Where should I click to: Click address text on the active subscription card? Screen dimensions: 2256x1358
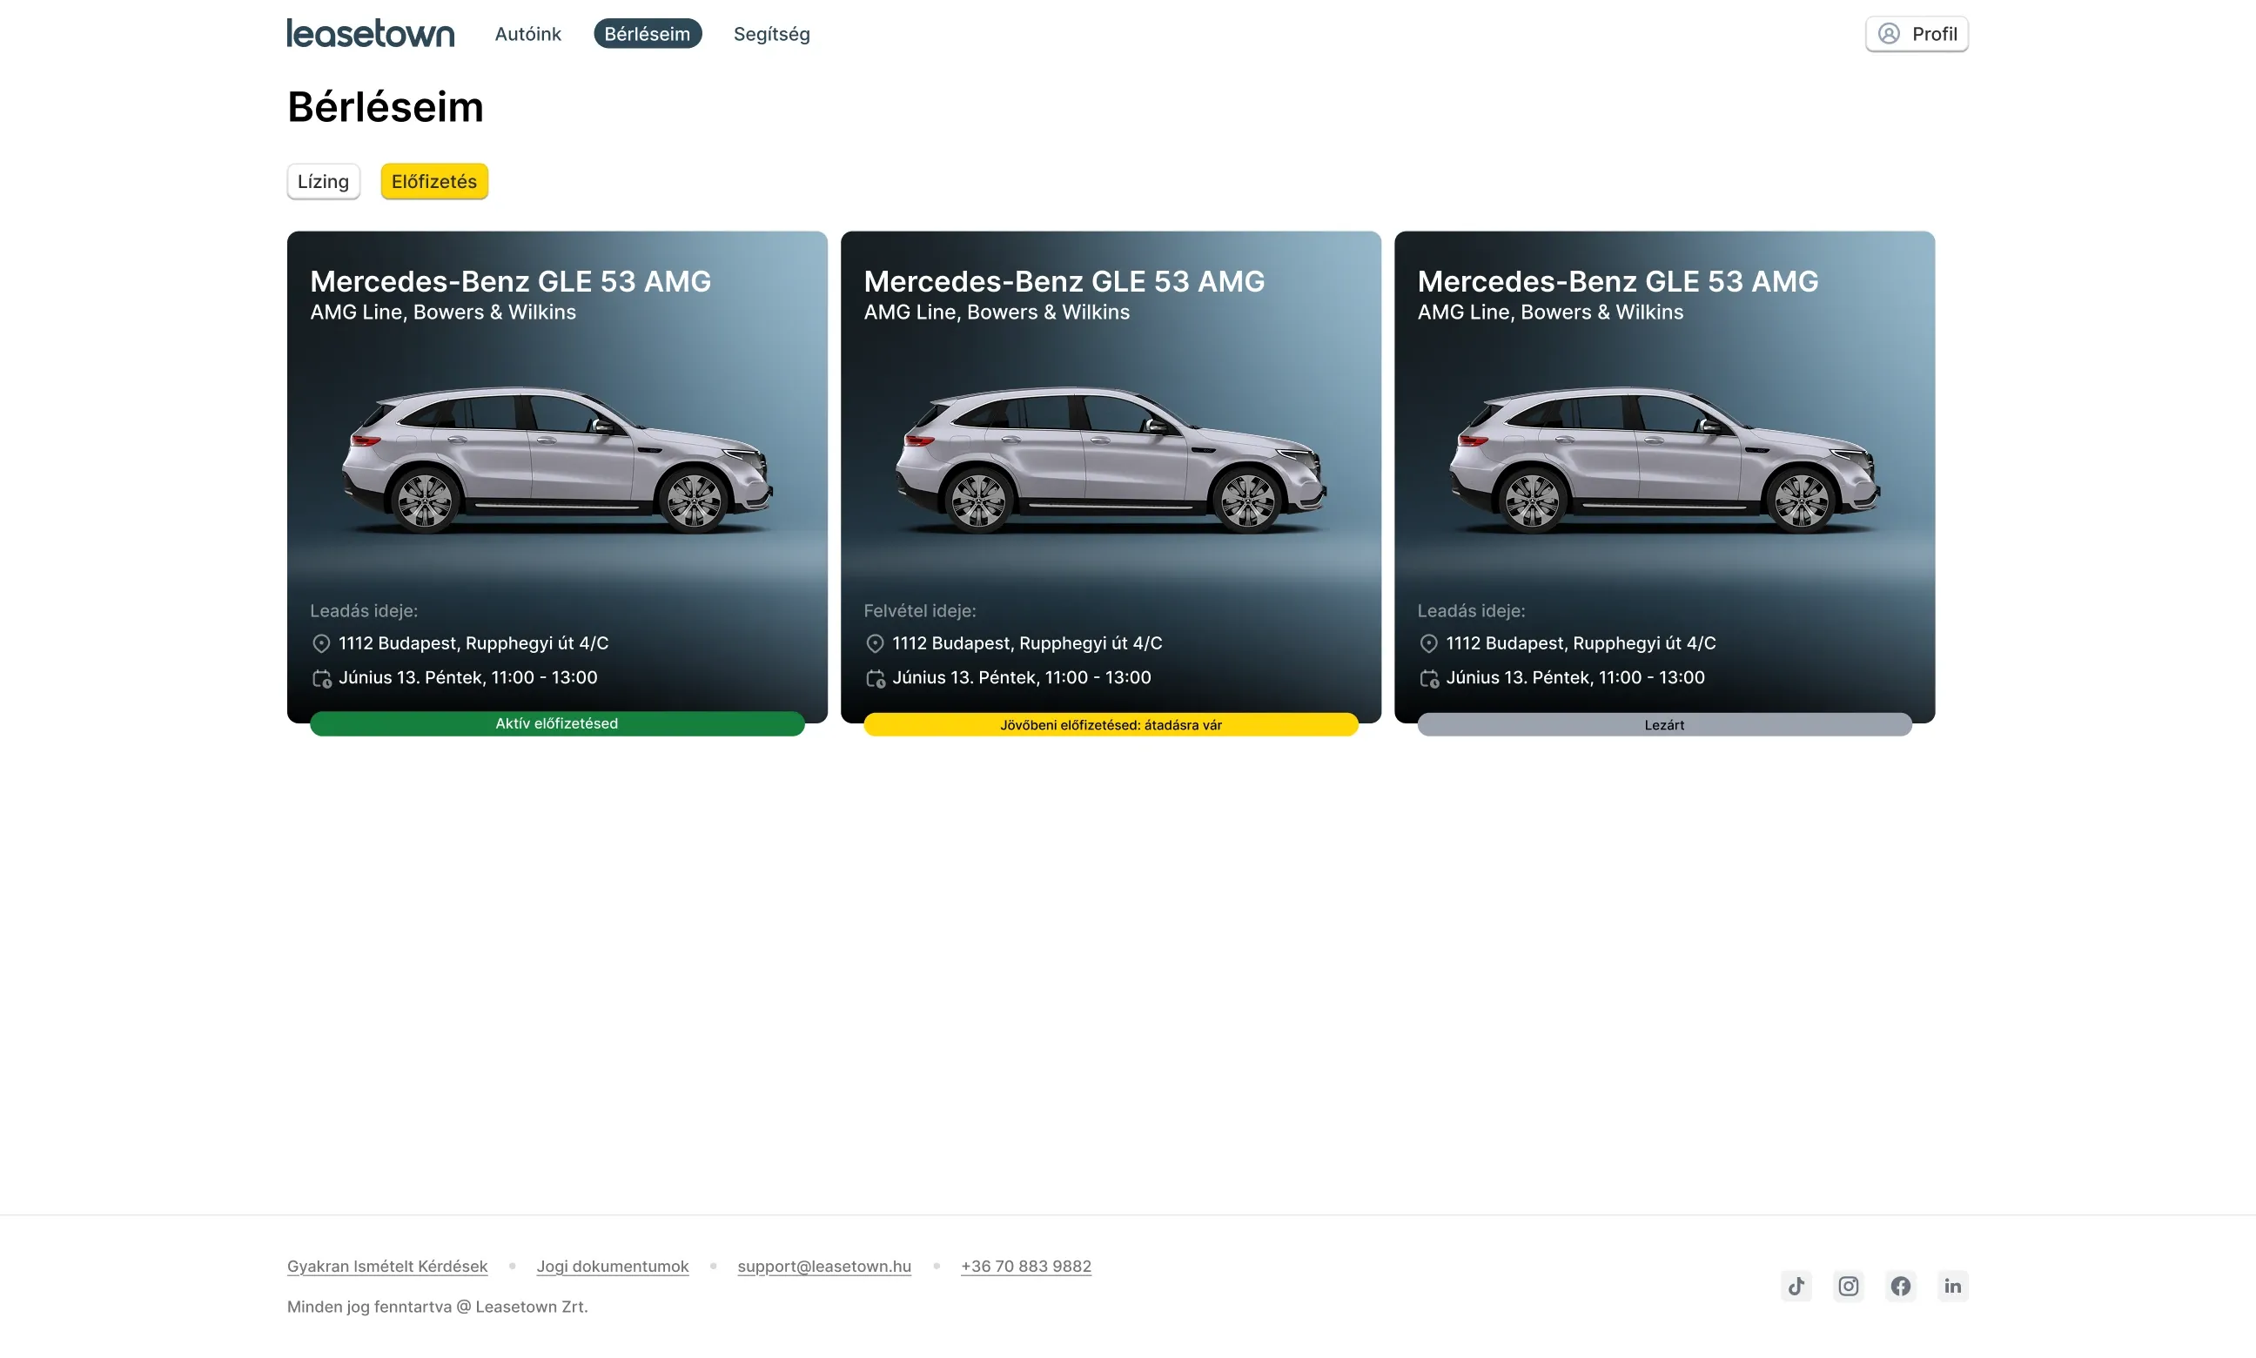[473, 643]
